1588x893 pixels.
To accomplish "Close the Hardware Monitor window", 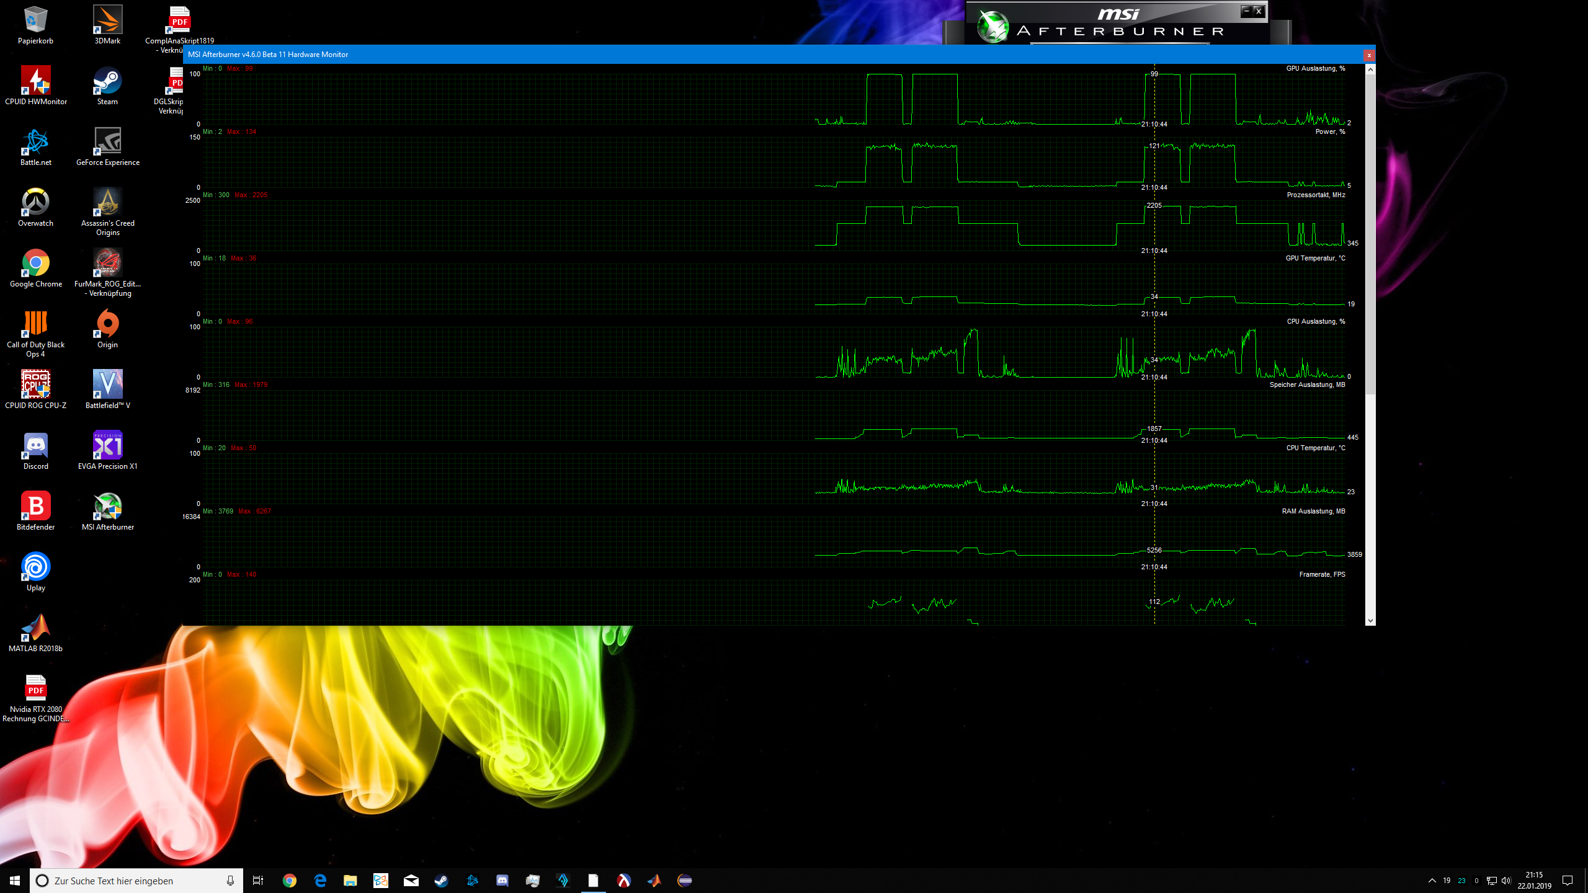I will (x=1369, y=55).
